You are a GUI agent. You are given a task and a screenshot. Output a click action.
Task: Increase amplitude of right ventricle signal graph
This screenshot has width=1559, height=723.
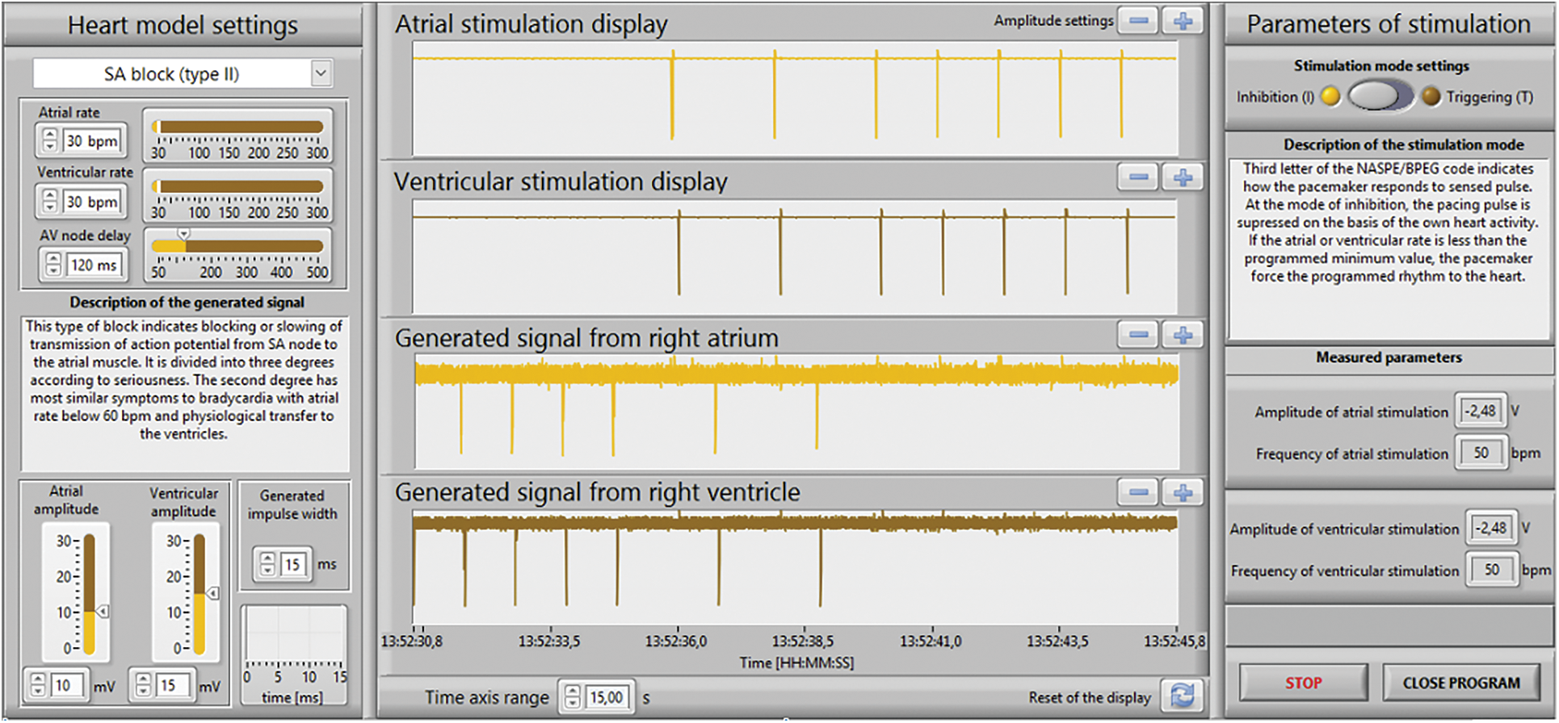pyautogui.click(x=1183, y=492)
